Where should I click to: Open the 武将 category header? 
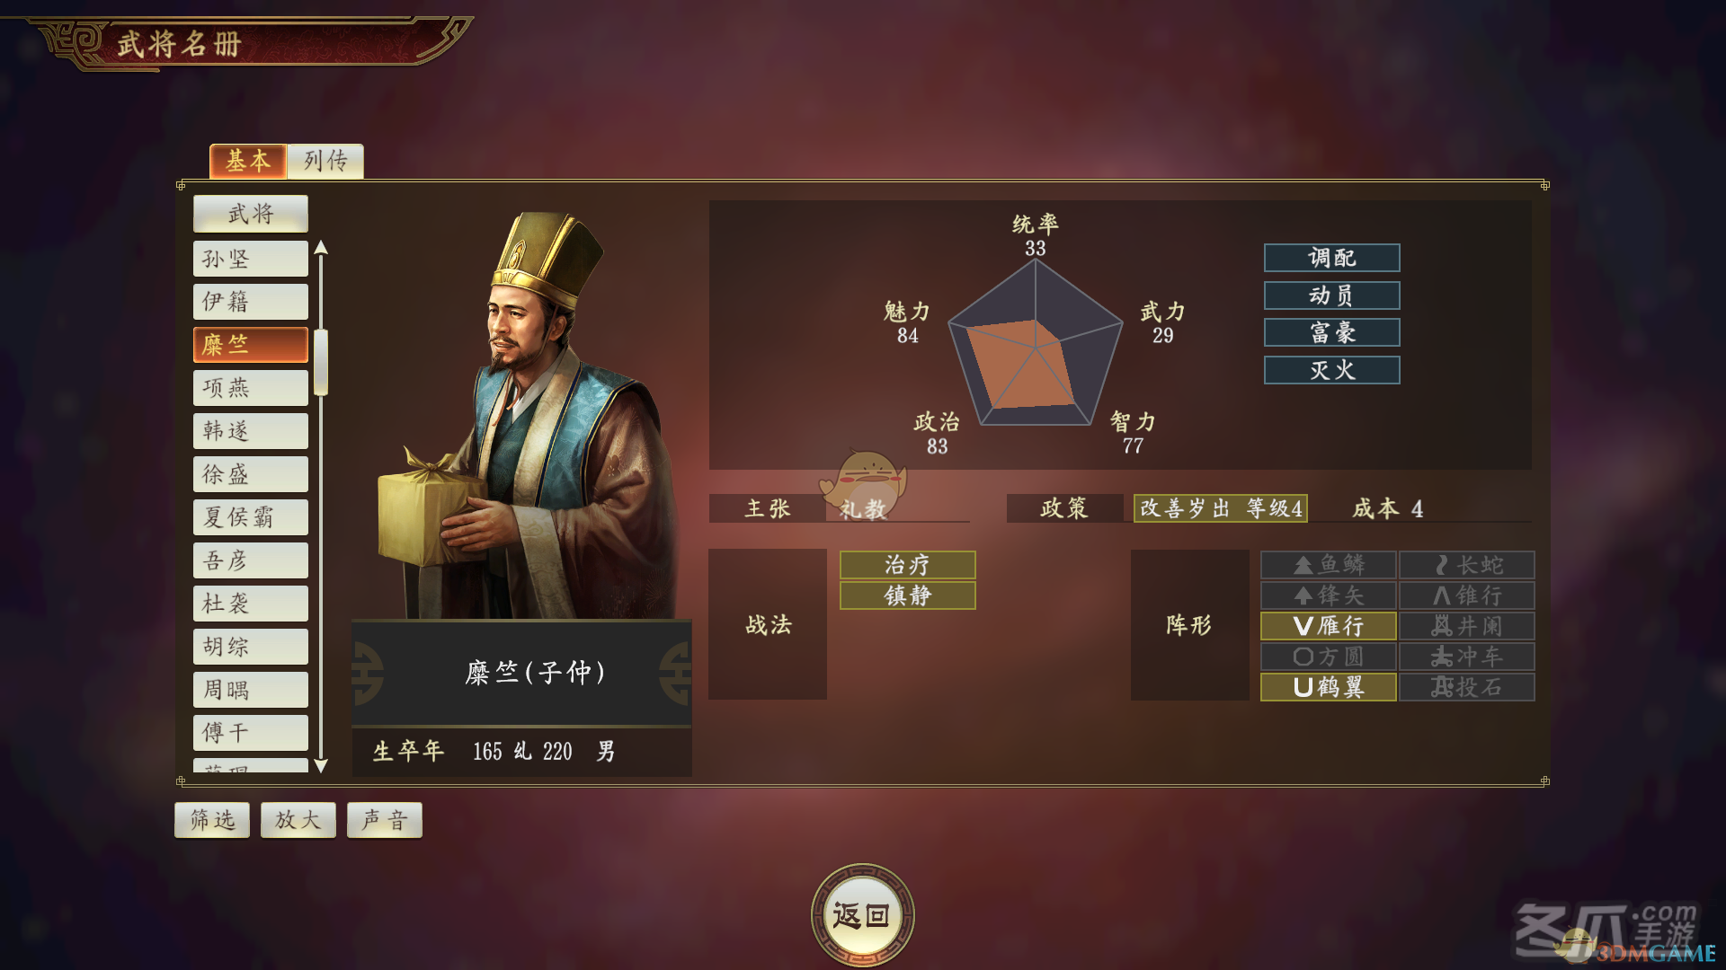tap(251, 214)
